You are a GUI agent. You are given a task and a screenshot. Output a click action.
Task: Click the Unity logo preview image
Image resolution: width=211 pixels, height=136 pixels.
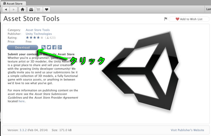tap(140, 71)
